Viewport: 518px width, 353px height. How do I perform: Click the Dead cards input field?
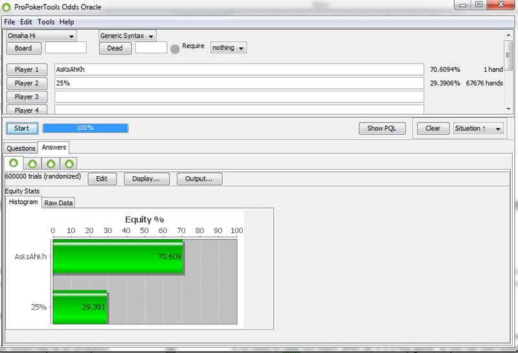(x=151, y=47)
